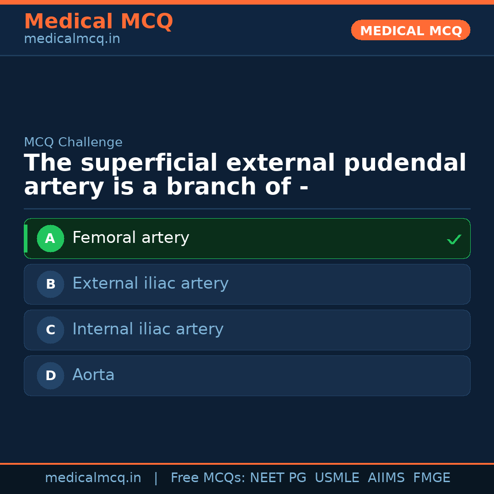Click the MCQ Challenge label above the question
Screen dimensions: 494x494
[x=73, y=142]
